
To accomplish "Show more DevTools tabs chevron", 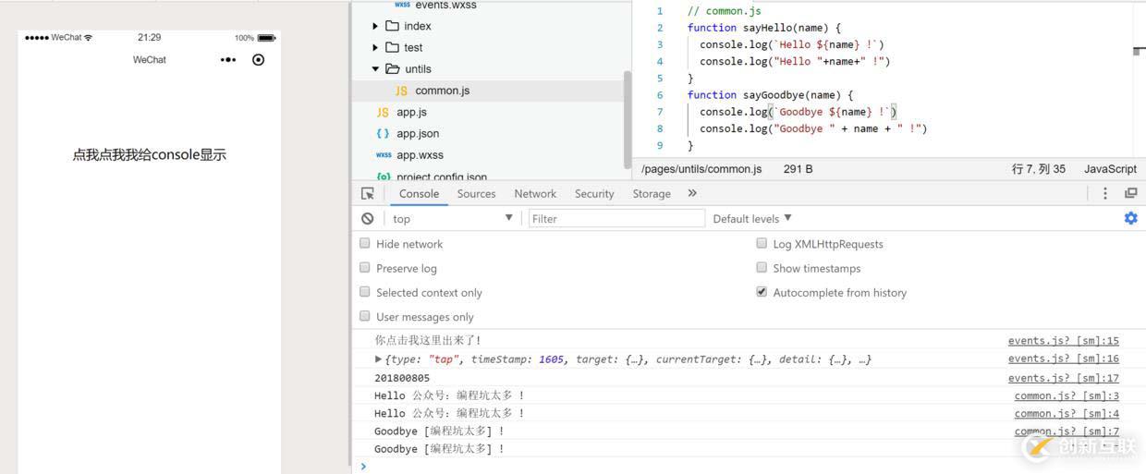I will pos(692,193).
